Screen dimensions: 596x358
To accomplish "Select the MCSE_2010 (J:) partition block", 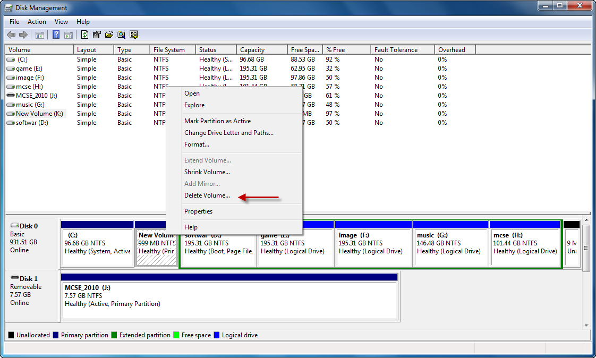I will [x=229, y=296].
